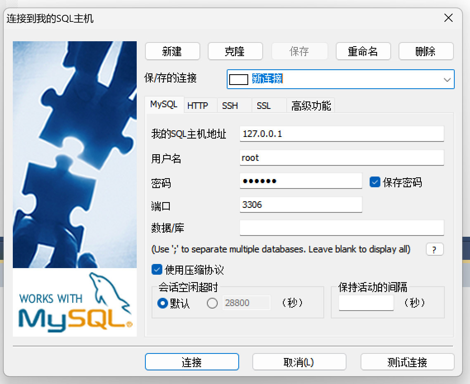
Task: Click the 取消(L) button
Action: click(x=299, y=362)
